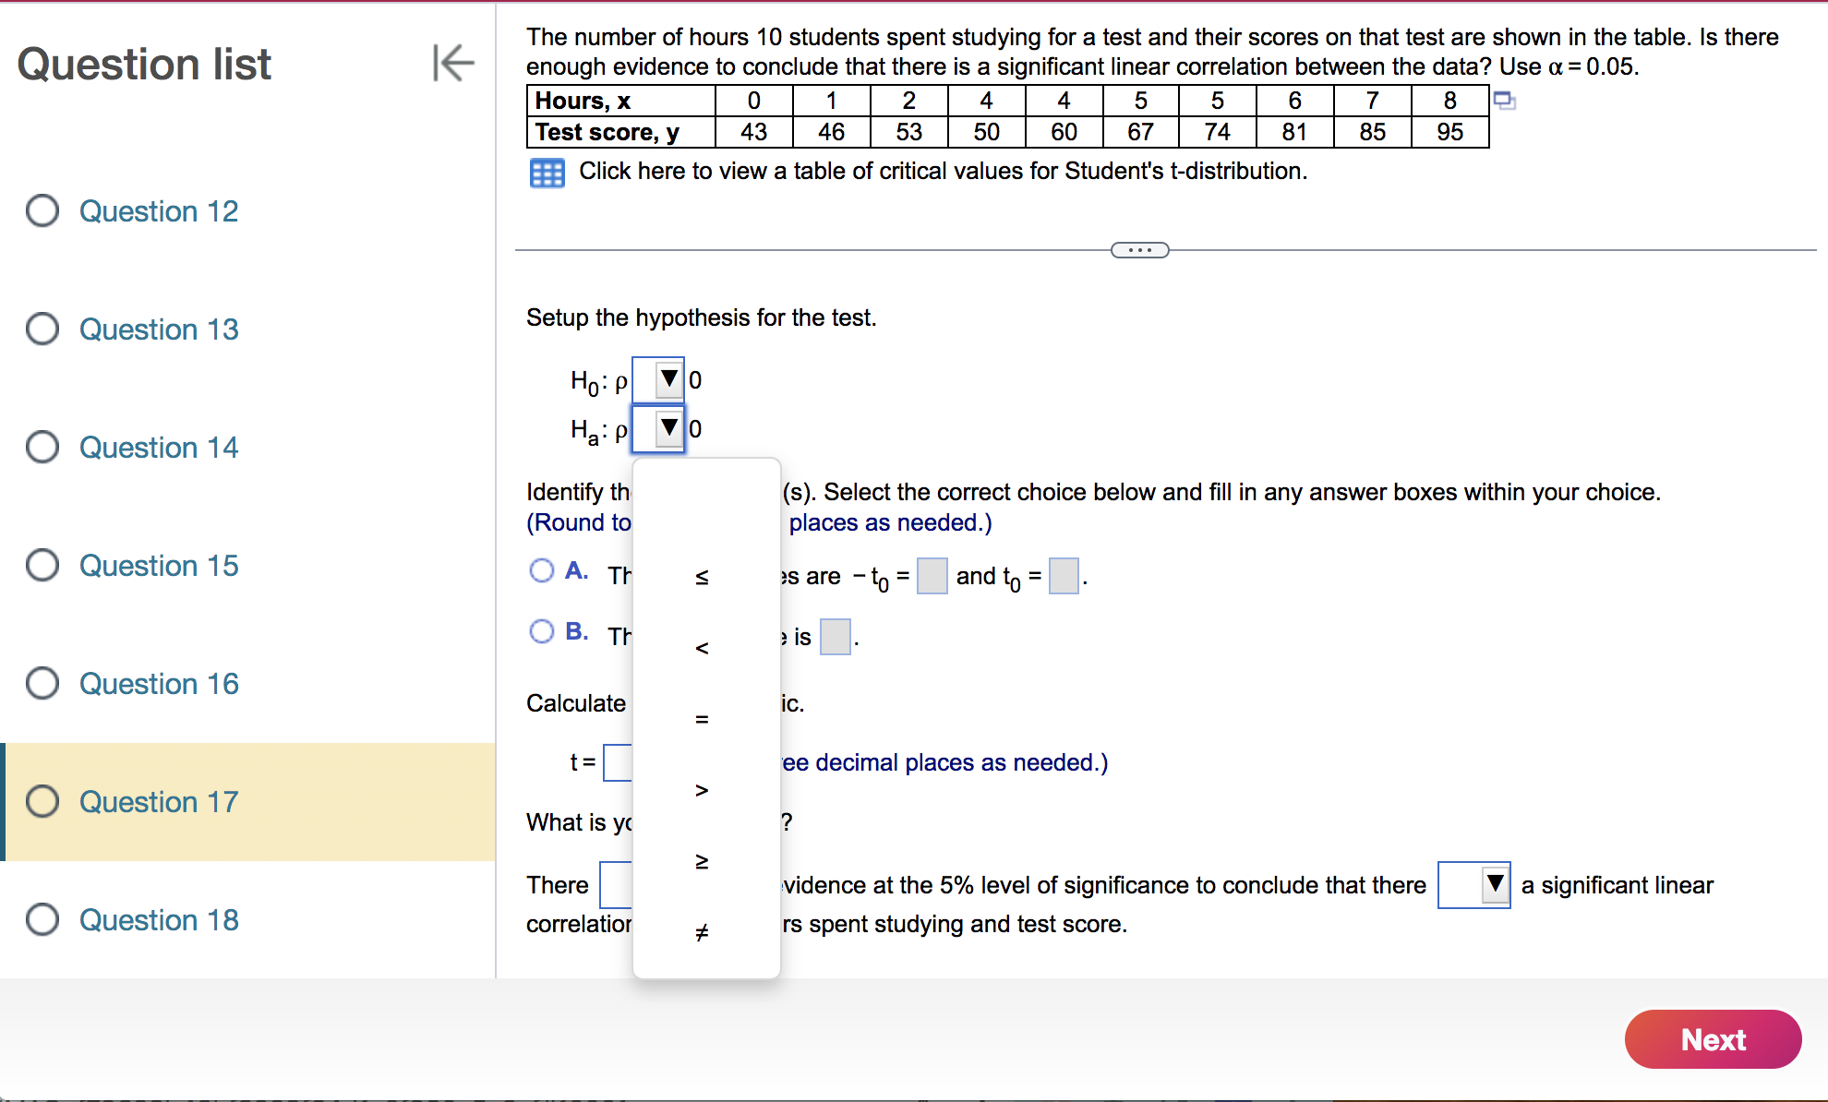This screenshot has width=1828, height=1102.
Task: Select answer choice A
Action: click(x=542, y=570)
